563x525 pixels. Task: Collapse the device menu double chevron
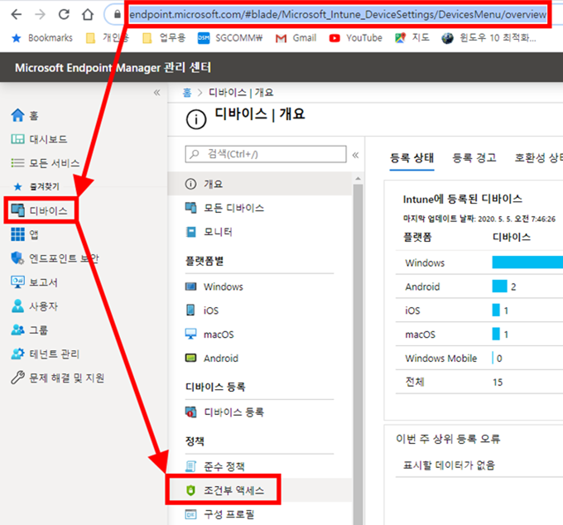[355, 155]
